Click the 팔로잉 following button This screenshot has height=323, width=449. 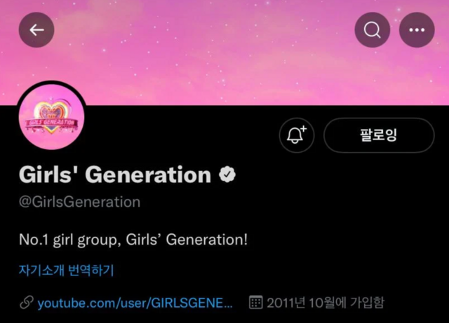(x=379, y=135)
